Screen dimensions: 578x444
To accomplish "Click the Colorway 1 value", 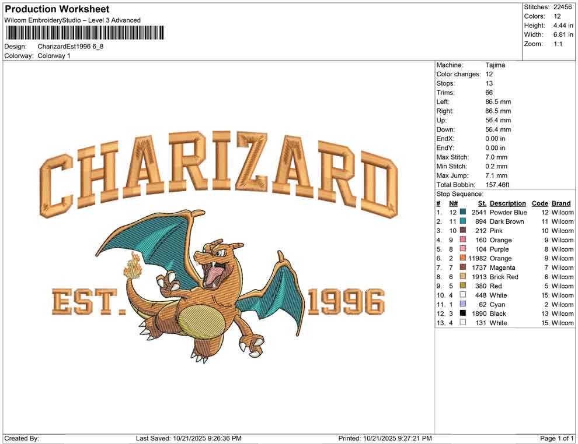I will [54, 55].
